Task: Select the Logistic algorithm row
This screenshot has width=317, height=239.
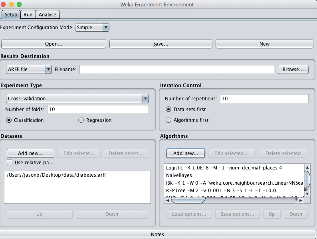Action: click(x=234, y=167)
